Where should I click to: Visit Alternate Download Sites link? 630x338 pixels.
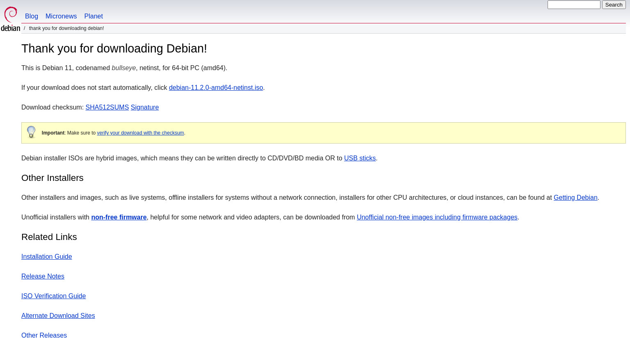[58, 315]
